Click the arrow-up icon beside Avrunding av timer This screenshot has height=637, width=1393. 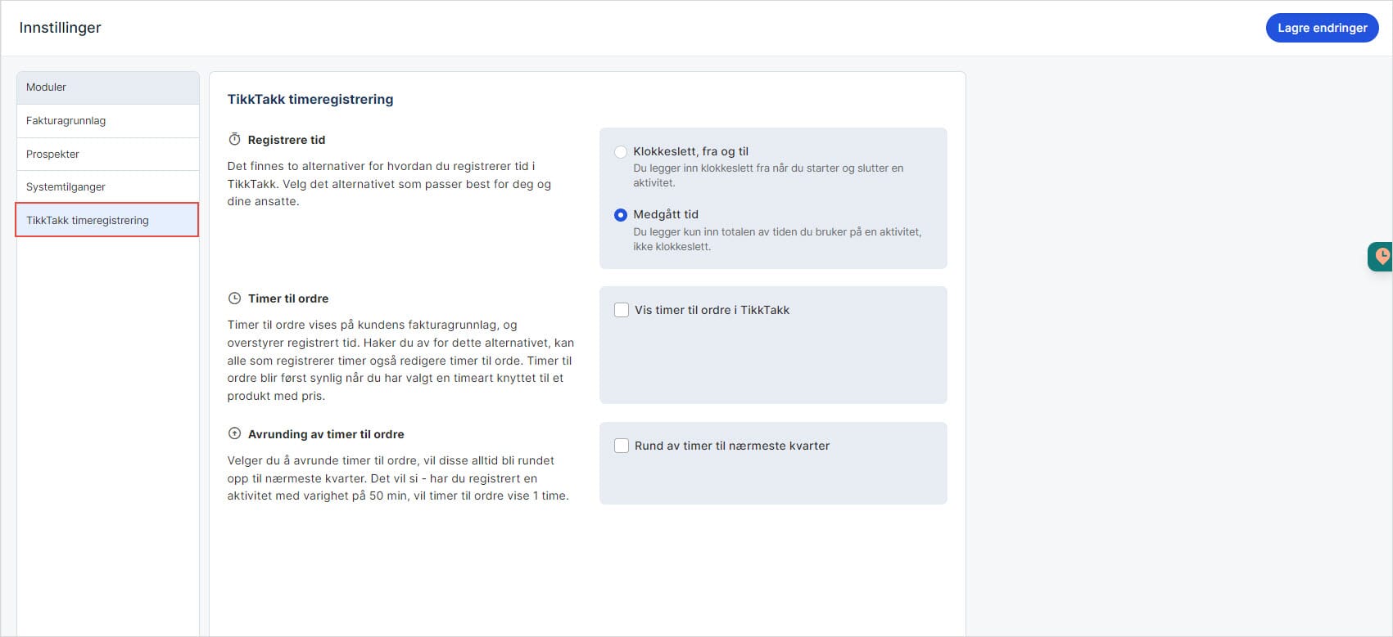[234, 434]
